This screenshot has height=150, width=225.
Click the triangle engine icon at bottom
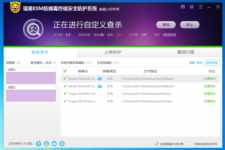pyautogui.click(x=62, y=143)
